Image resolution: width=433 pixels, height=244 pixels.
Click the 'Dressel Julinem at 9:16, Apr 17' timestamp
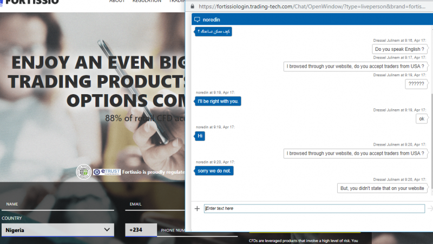tap(399, 40)
